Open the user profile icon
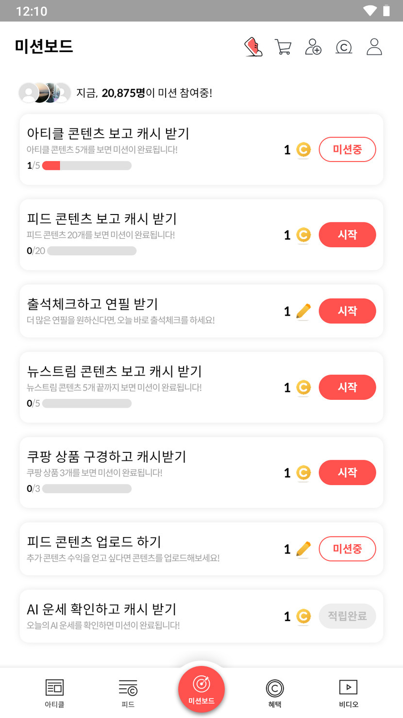 374,47
